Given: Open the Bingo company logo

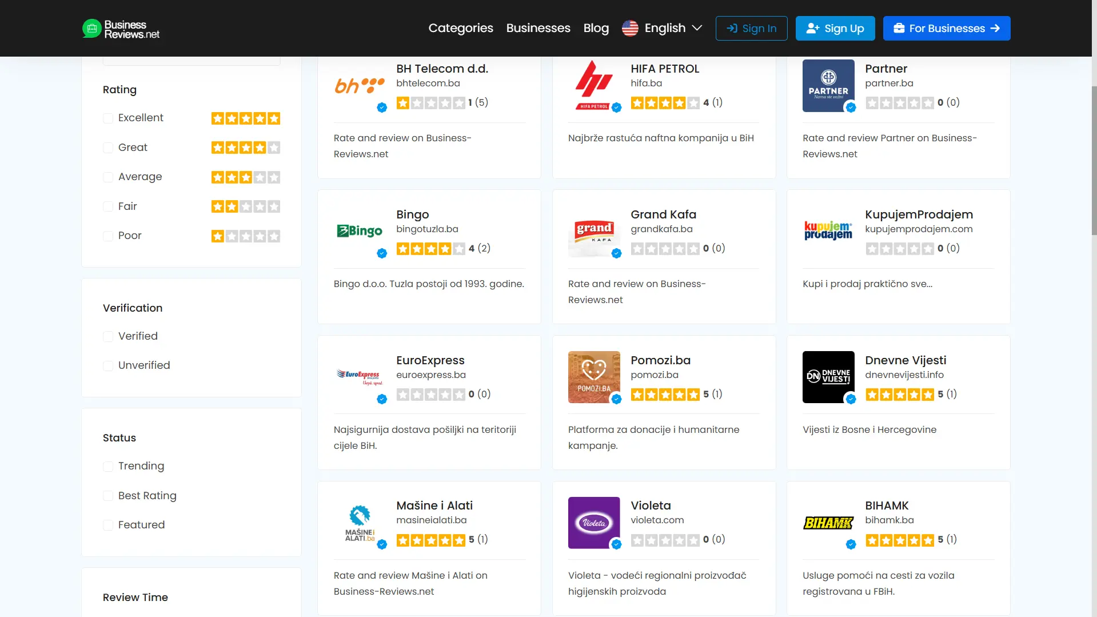Looking at the screenshot, I should (x=359, y=231).
